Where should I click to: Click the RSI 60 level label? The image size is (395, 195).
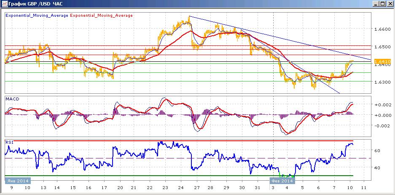378,150
